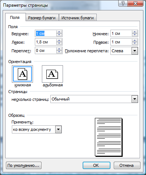Decrease the Нижнее margin value
146x175 pixels.
pos(135,35)
